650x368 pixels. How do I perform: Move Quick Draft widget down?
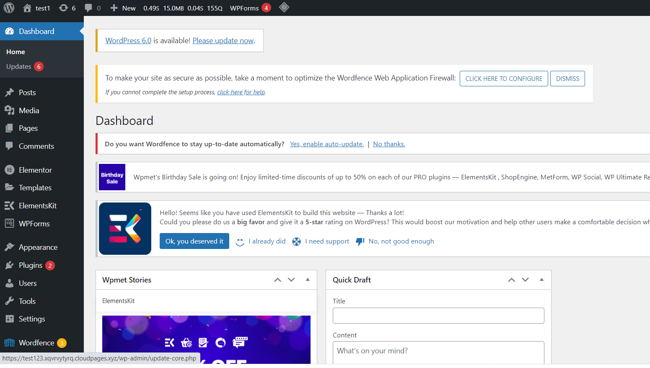point(525,280)
